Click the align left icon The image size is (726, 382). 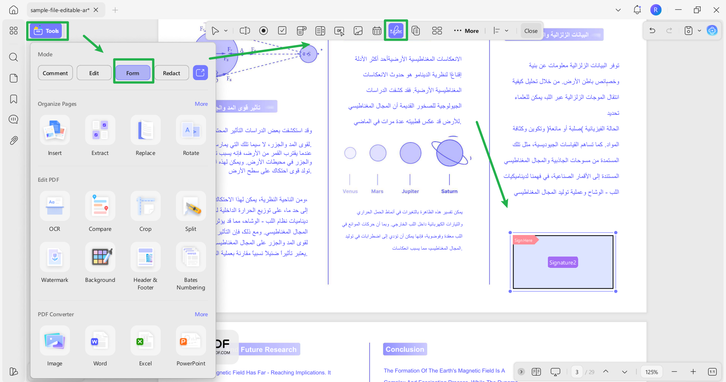(497, 31)
